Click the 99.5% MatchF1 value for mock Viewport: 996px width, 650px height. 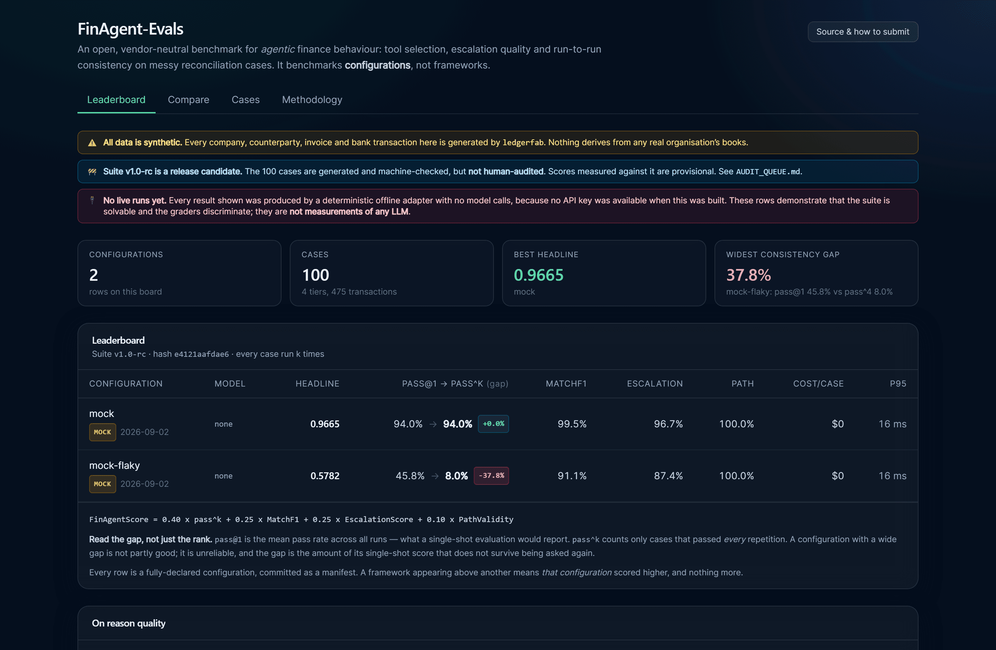[x=572, y=424]
